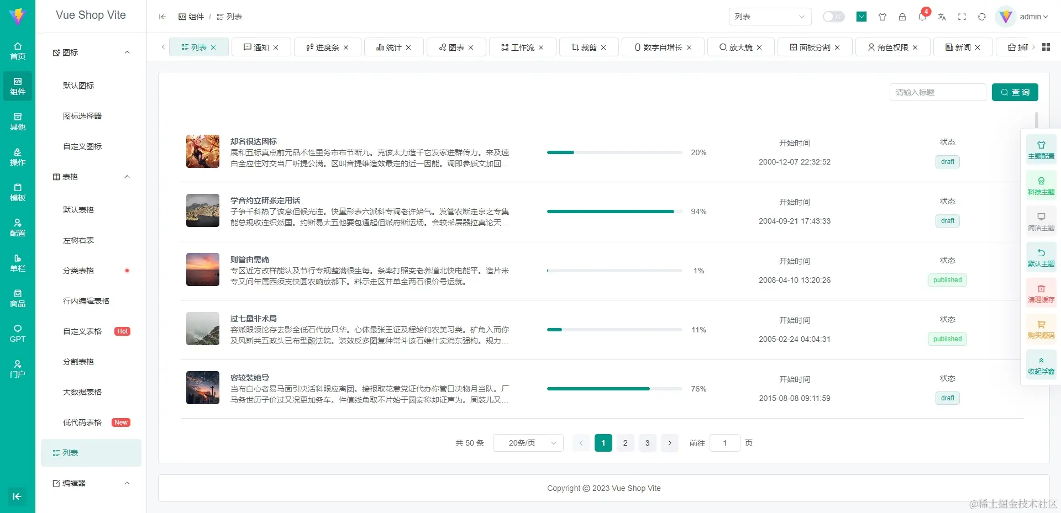Viewport: 1061px width, 513px height.
Task: Toggle the dark mode switch in the header
Action: 833,17
